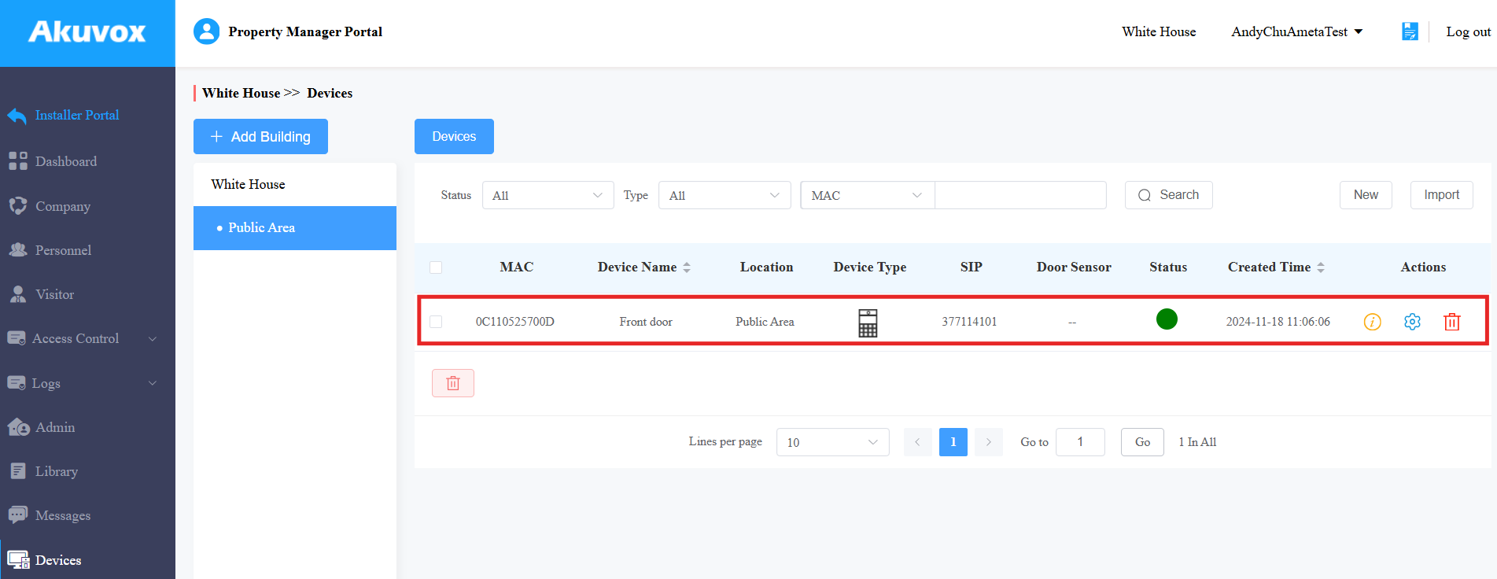This screenshot has height=579, width=1497.
Task: Click the Front door device name
Action: 646,322
